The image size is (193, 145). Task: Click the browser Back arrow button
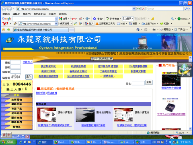(4, 9)
